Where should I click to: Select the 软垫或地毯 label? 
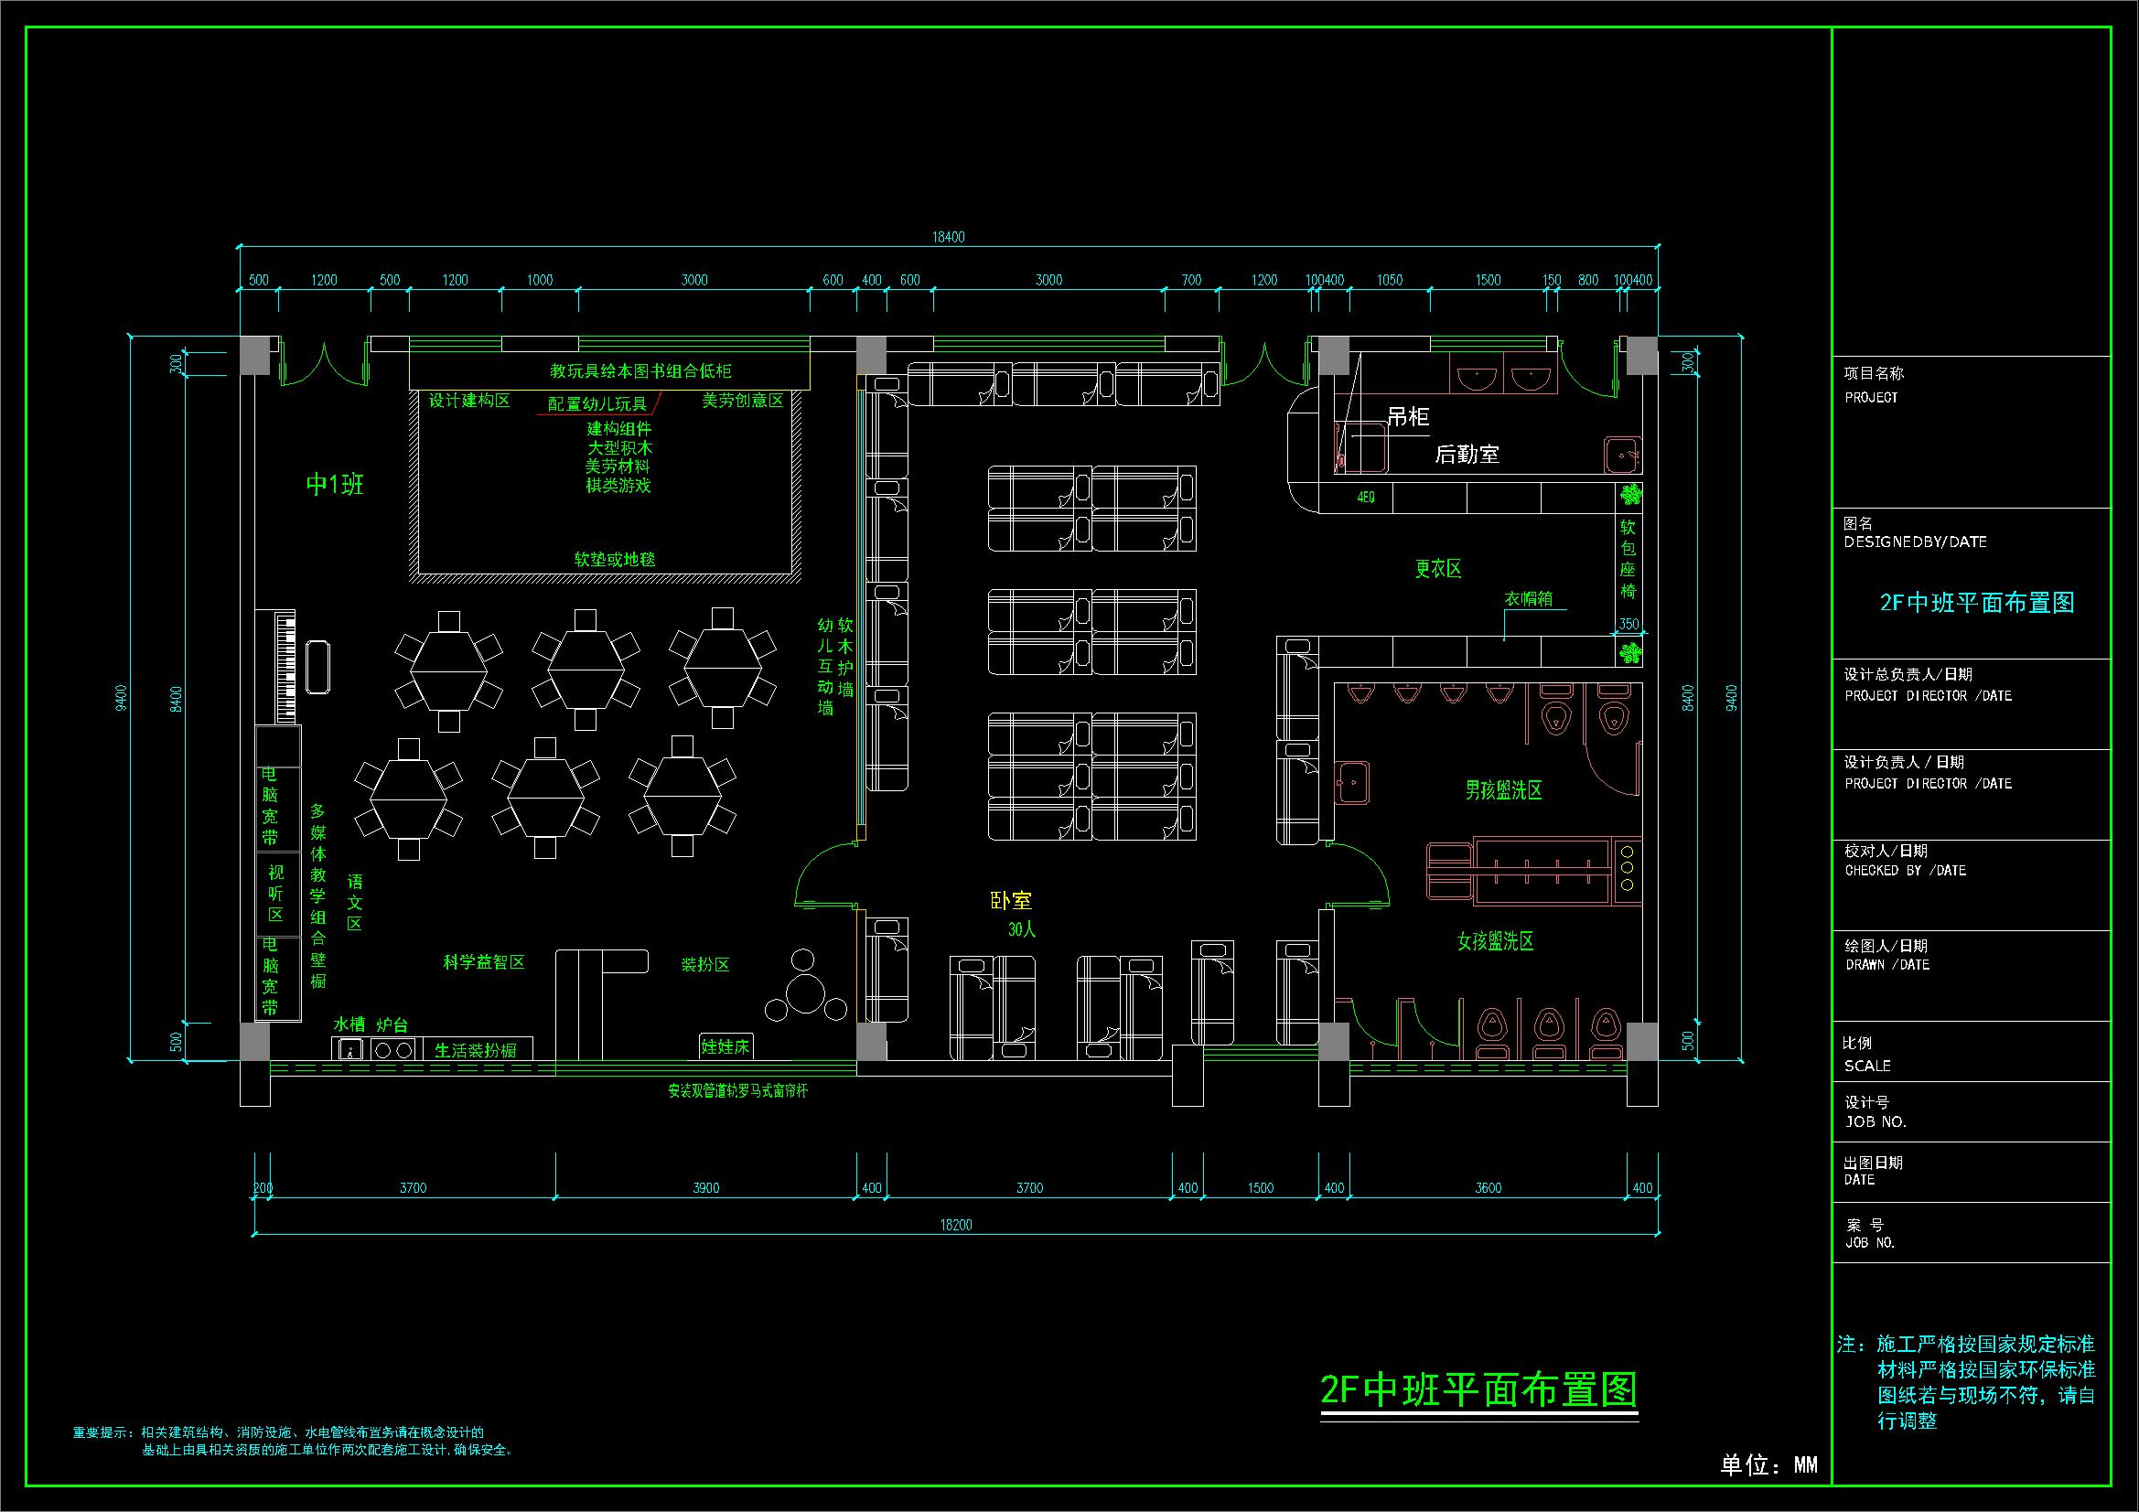pyautogui.click(x=615, y=559)
